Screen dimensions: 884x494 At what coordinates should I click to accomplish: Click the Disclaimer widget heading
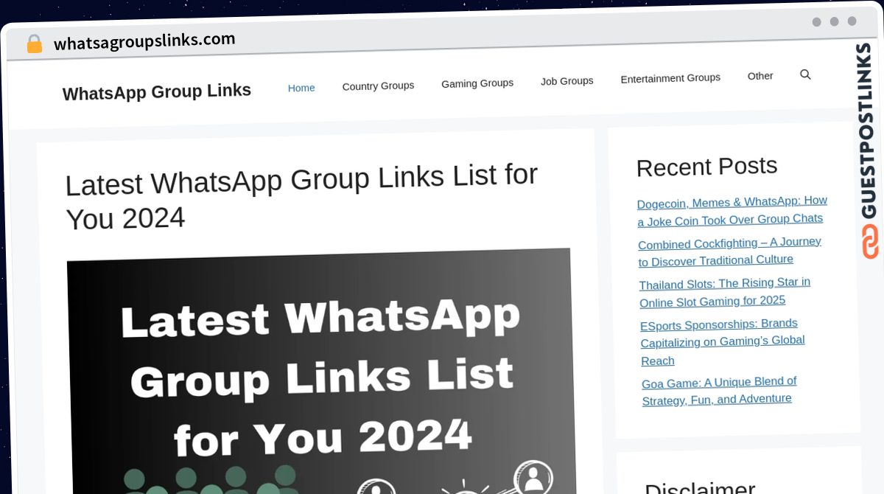tap(700, 486)
